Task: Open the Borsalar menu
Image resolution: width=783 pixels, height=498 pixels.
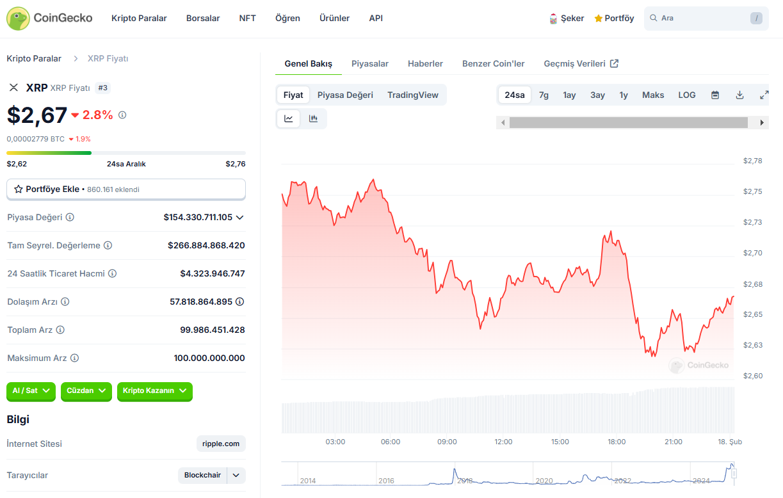Action: 203,19
